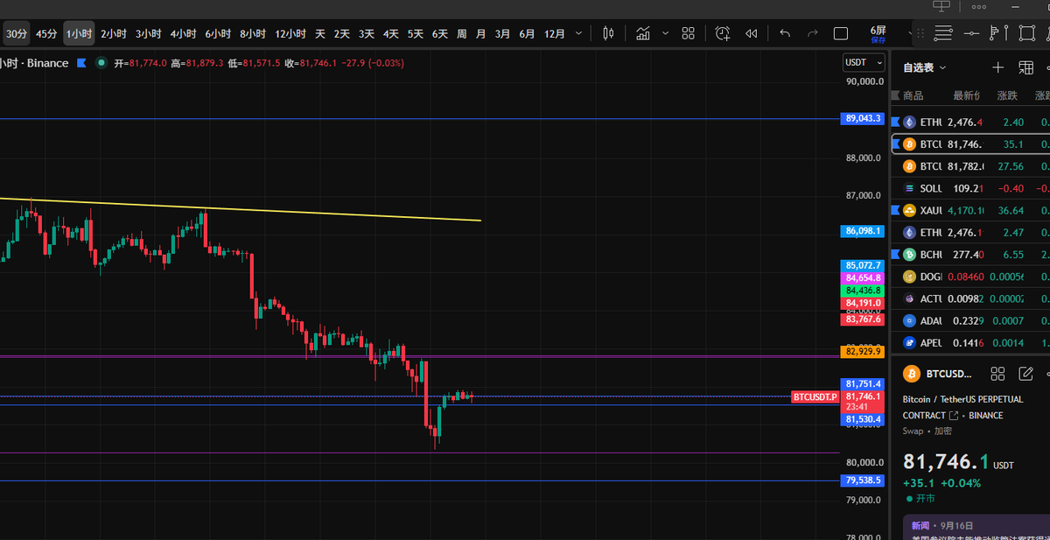Image resolution: width=1050 pixels, height=540 pixels.
Task: Add symbol to watchlist with plus icon
Action: coord(998,67)
